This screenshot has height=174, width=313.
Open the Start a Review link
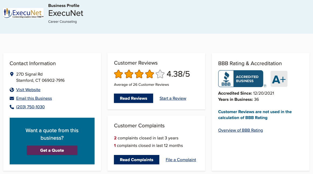[x=173, y=98]
